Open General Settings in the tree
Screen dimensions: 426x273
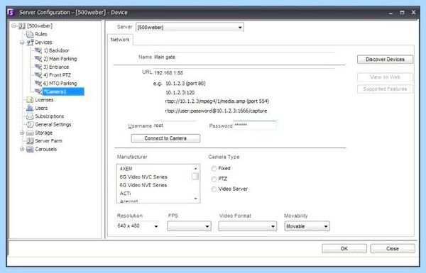53,125
